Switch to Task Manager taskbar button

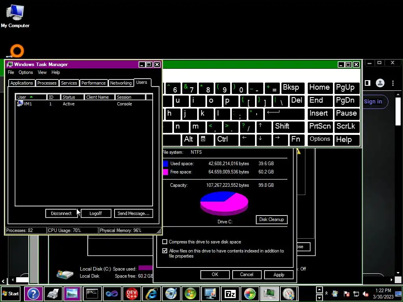click(269, 293)
